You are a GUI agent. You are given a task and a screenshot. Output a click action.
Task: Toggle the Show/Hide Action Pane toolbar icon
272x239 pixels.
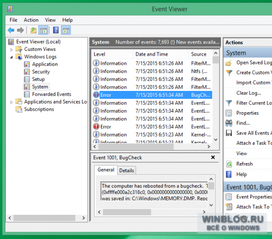point(66,30)
